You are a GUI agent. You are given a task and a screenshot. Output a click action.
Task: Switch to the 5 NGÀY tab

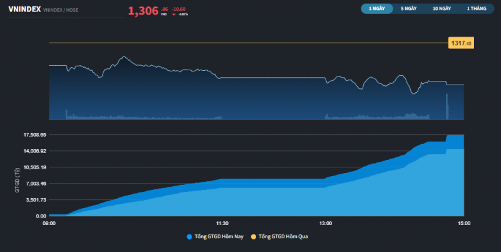(x=408, y=9)
